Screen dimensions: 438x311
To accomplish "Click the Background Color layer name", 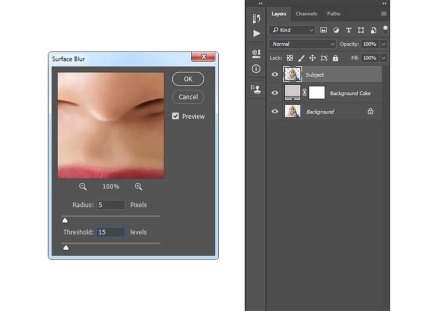I will coord(350,93).
